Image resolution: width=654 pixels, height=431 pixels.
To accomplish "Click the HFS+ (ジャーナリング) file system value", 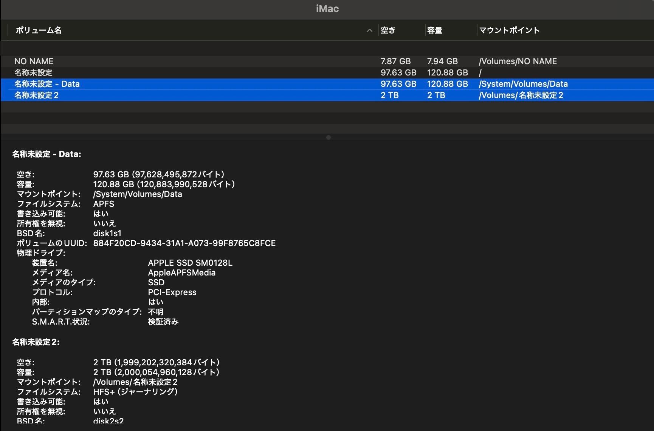I will 135,392.
